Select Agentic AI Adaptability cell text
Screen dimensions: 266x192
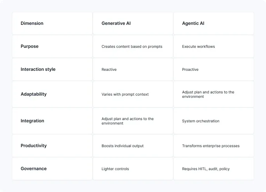(208, 94)
